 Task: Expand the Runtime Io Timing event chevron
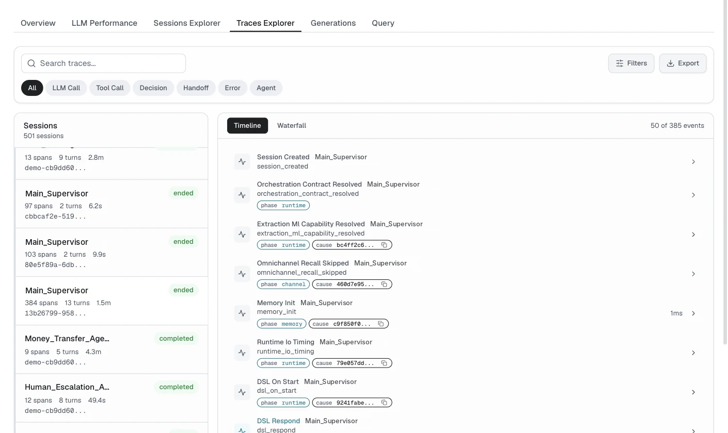pyautogui.click(x=693, y=353)
